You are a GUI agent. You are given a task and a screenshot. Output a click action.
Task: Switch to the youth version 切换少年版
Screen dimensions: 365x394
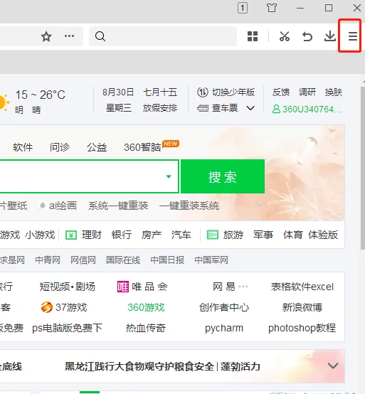pos(226,92)
